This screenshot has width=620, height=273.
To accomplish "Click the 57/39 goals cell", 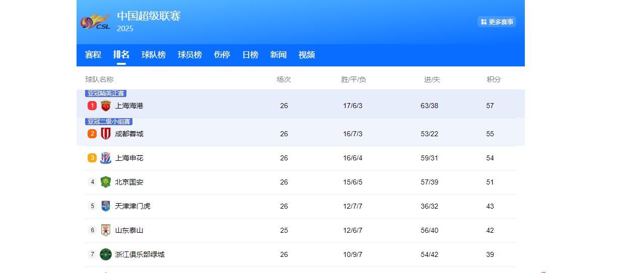I will pos(430,182).
